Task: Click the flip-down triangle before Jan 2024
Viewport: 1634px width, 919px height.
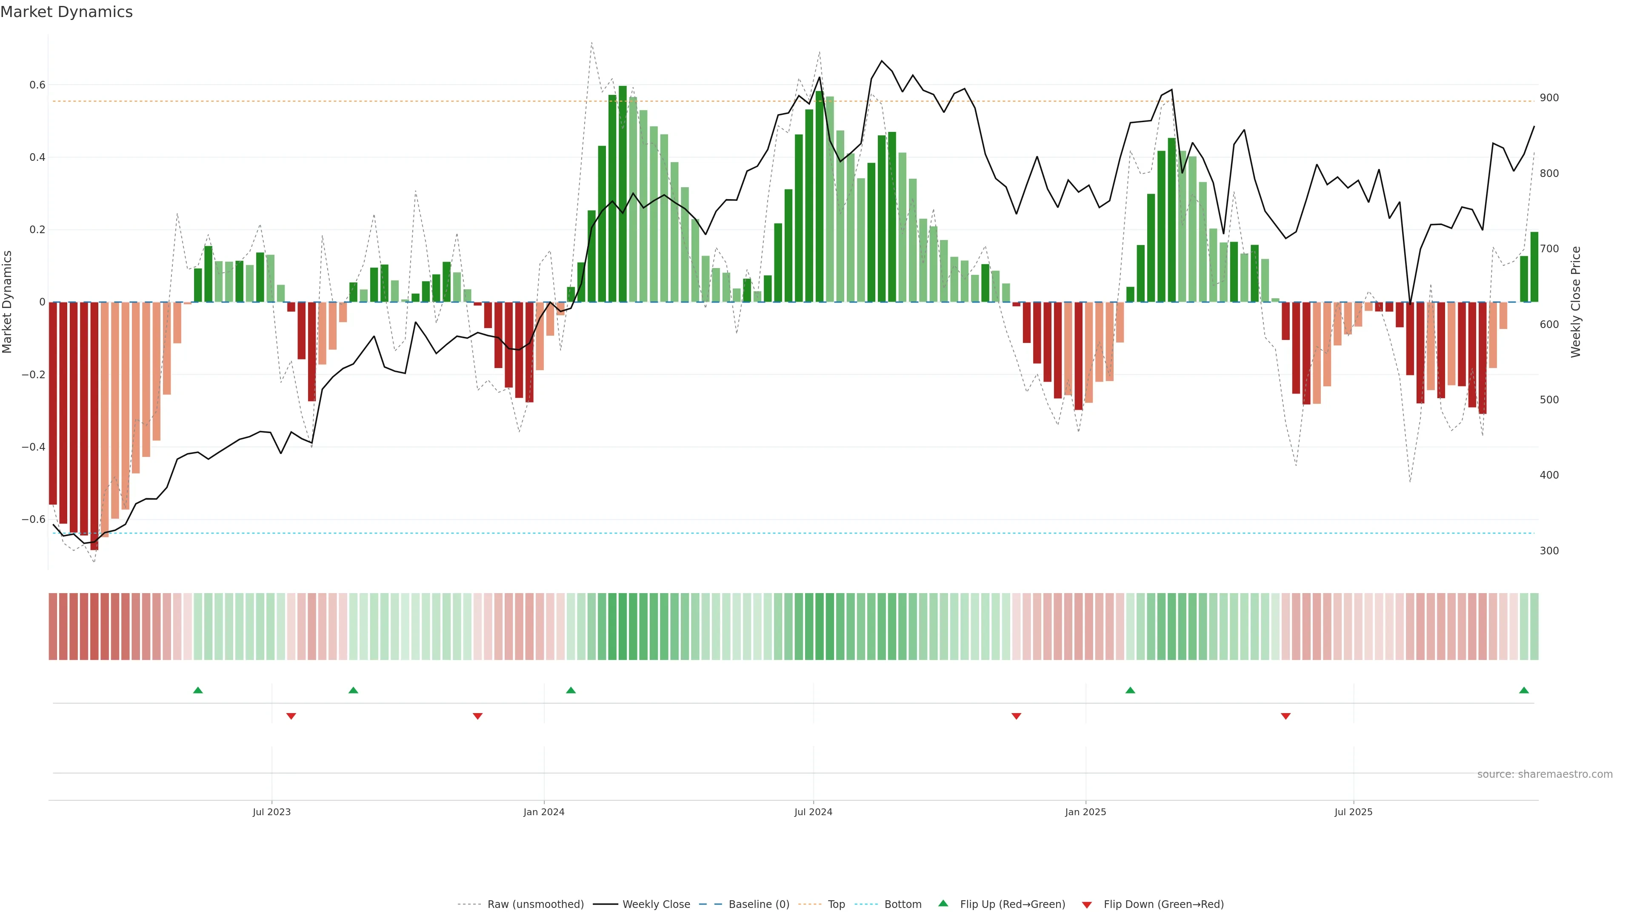Action: pyautogui.click(x=477, y=716)
